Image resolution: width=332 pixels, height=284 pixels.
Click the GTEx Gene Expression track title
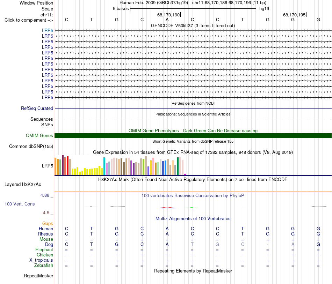click(193, 152)
